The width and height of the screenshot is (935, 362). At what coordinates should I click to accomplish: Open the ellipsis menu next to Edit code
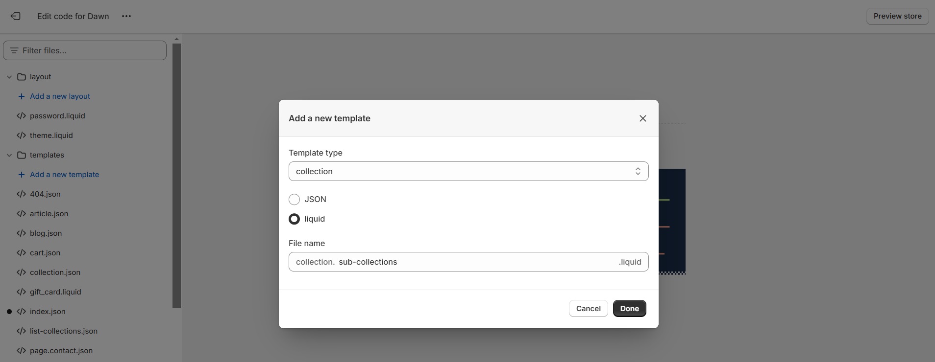tap(125, 16)
